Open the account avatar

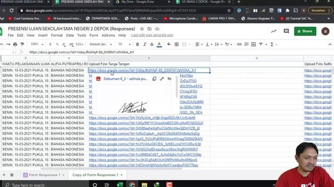click(x=325, y=31)
